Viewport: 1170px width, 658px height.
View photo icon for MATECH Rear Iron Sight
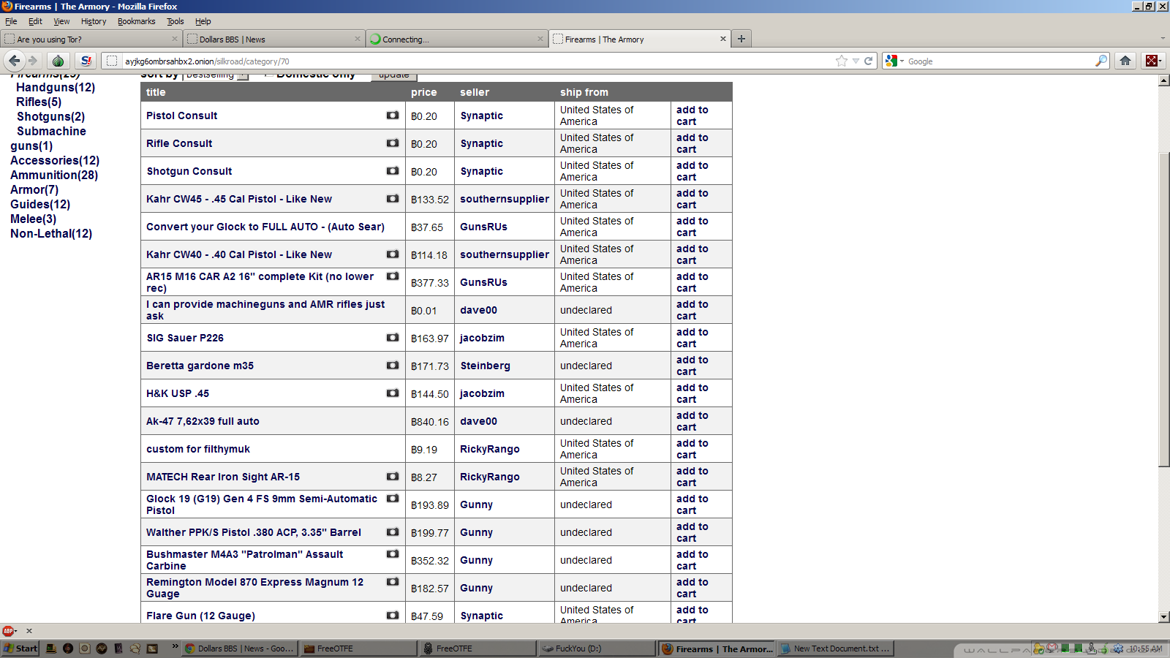(393, 477)
